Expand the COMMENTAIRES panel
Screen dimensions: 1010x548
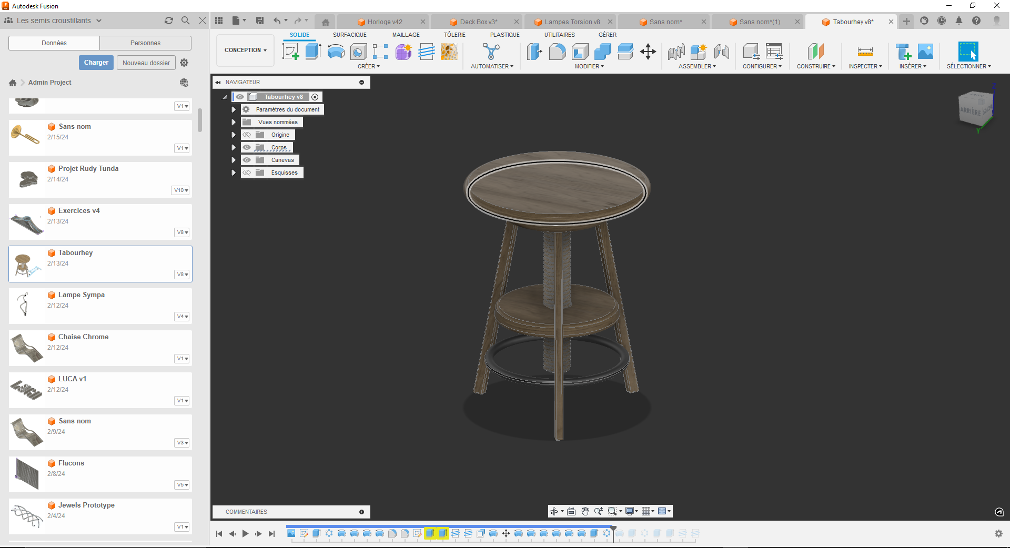tap(361, 512)
